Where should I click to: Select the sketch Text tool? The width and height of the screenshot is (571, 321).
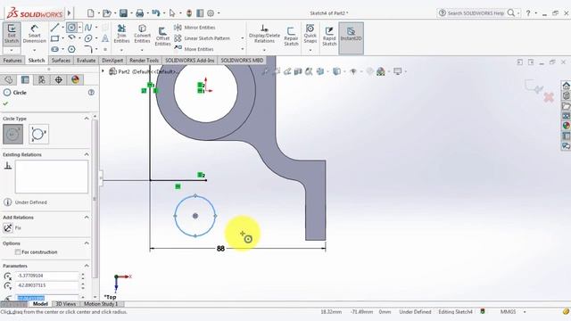click(105, 38)
